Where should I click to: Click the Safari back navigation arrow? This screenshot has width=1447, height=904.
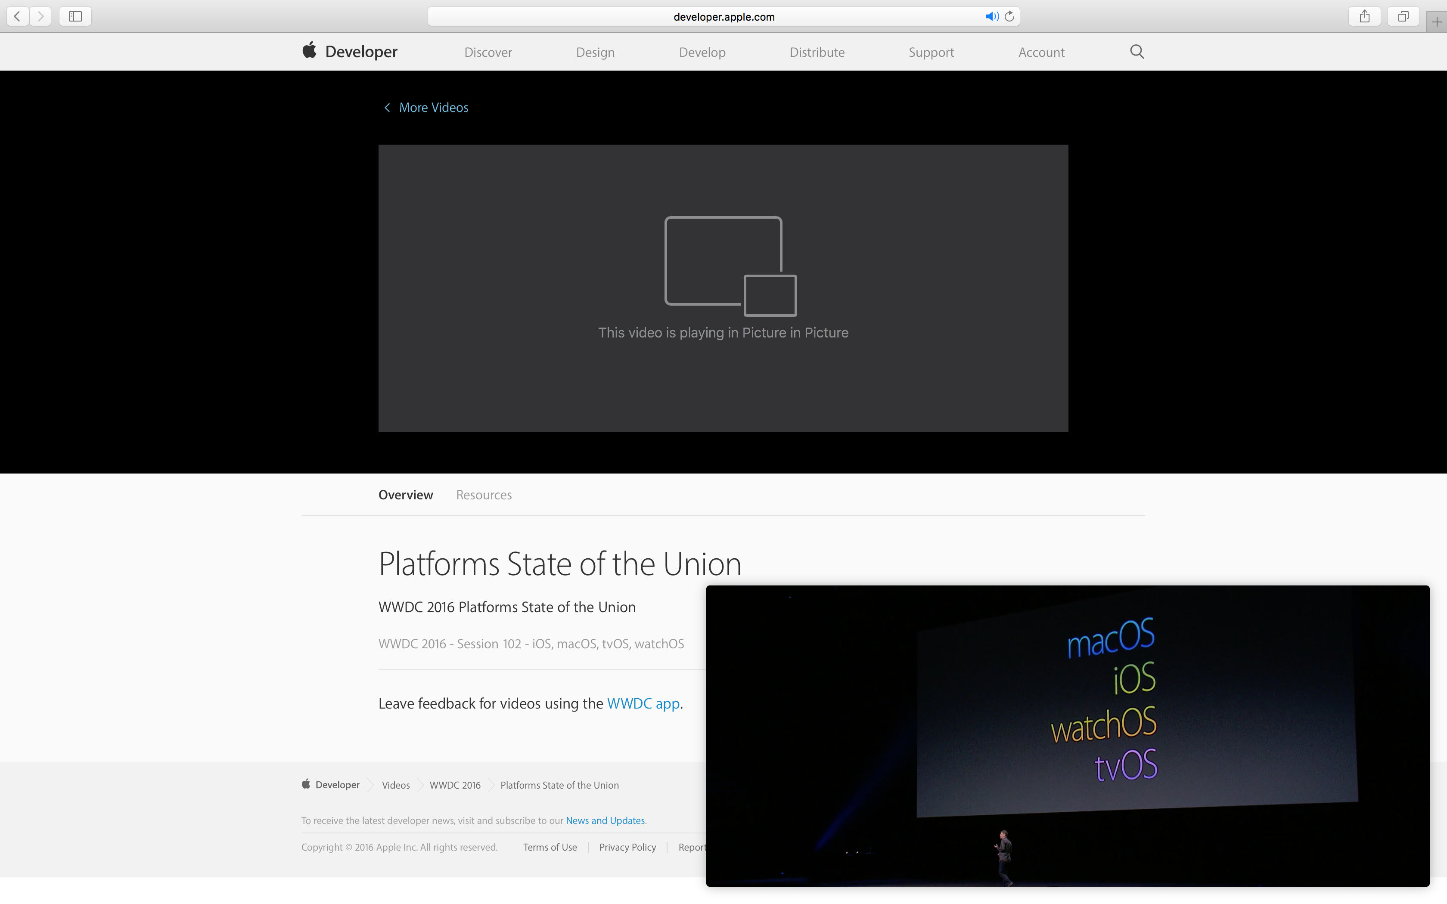17,16
